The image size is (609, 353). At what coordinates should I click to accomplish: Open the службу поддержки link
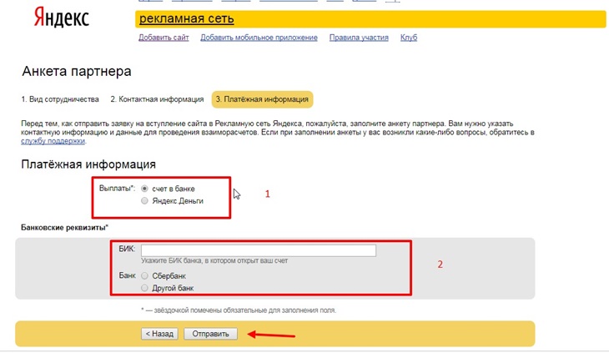[53, 141]
